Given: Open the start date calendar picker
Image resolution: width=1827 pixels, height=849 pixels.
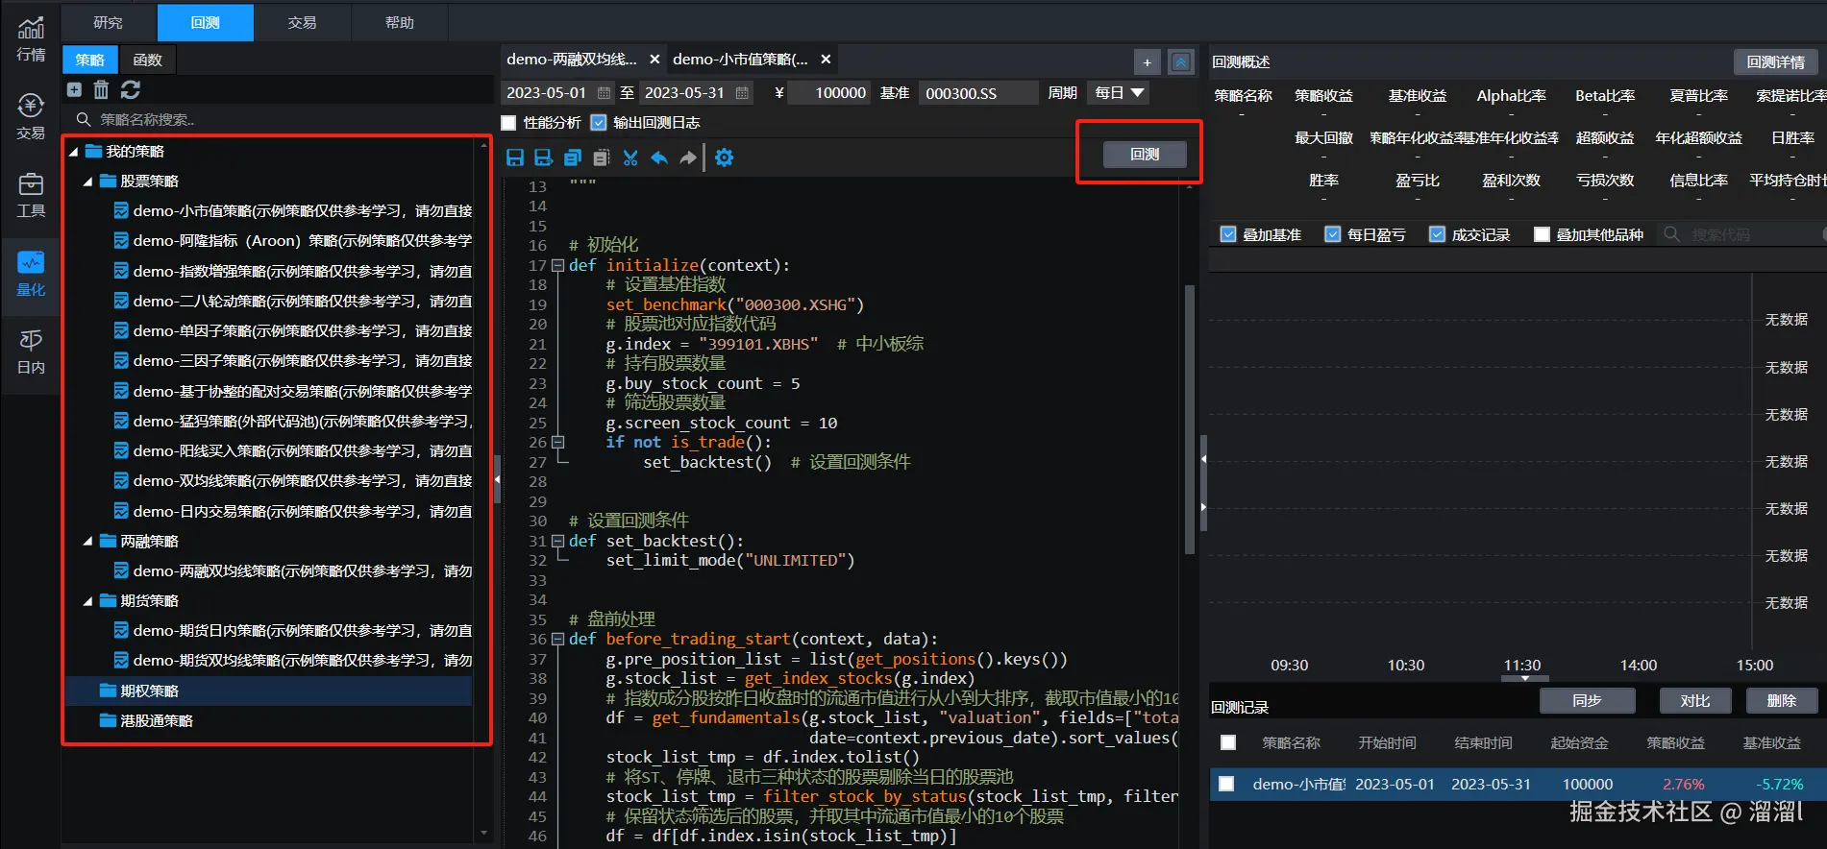Looking at the screenshot, I should (604, 93).
